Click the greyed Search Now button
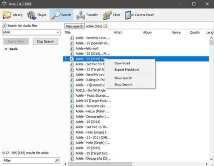The height and width of the screenshot is (166, 214). (16, 41)
